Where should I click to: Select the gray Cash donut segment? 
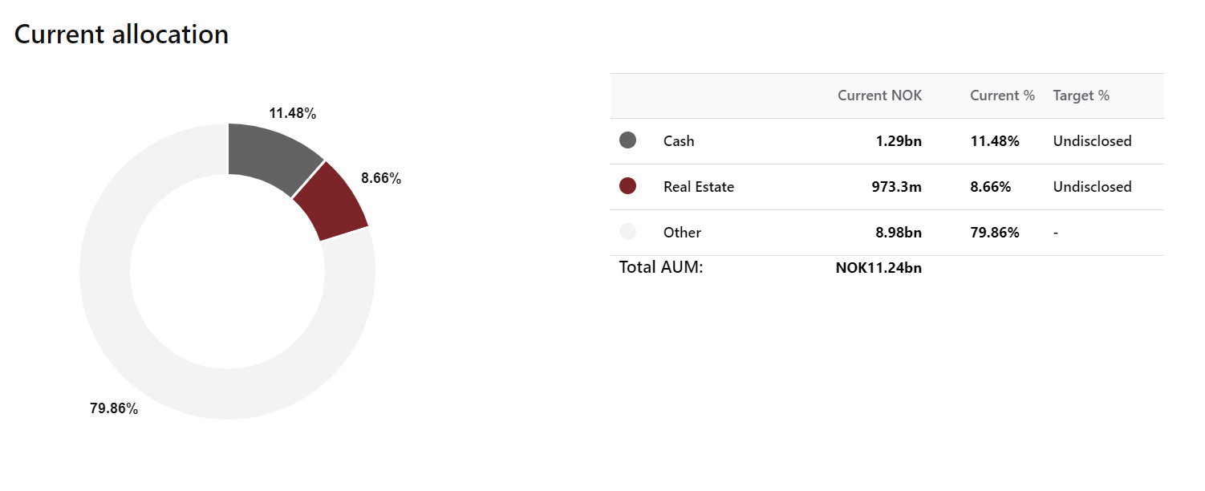[x=269, y=156]
